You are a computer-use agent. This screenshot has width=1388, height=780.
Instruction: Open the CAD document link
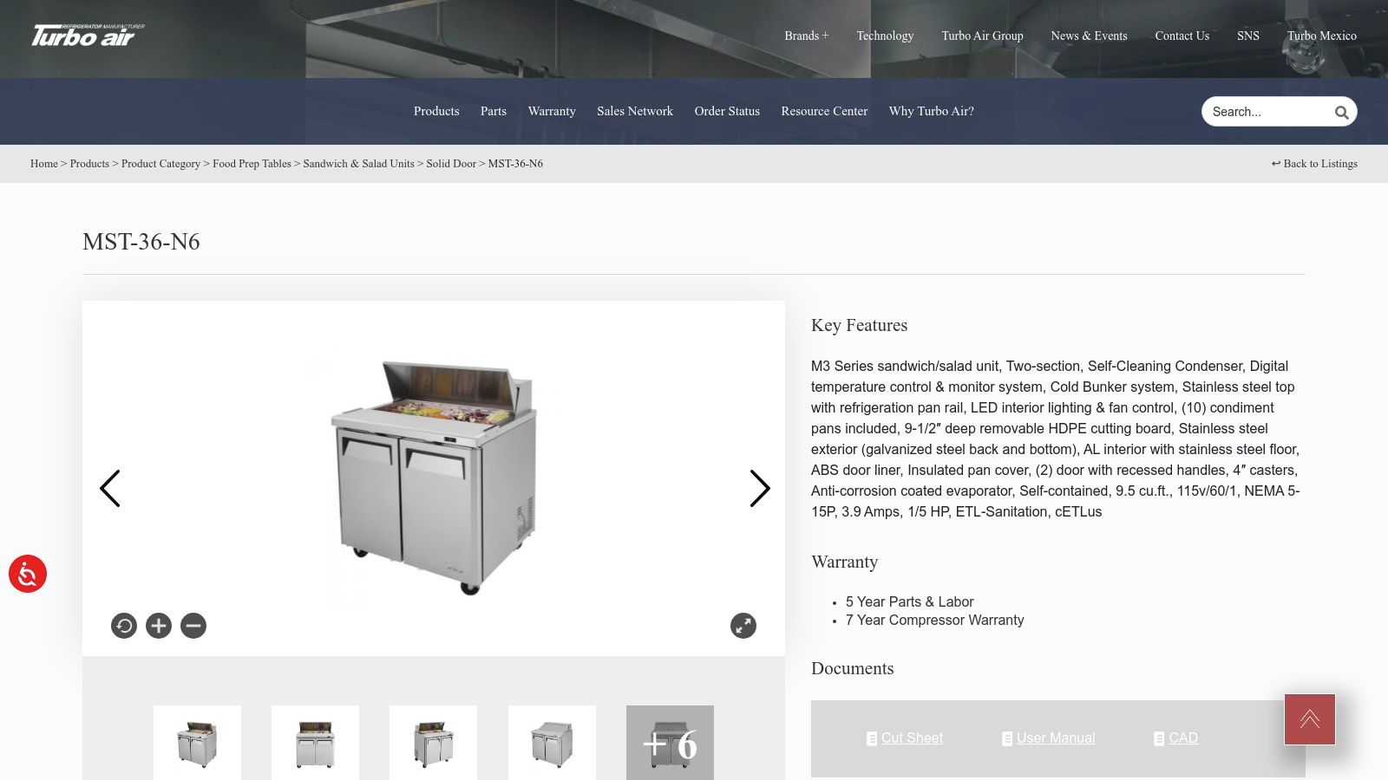tap(1183, 738)
